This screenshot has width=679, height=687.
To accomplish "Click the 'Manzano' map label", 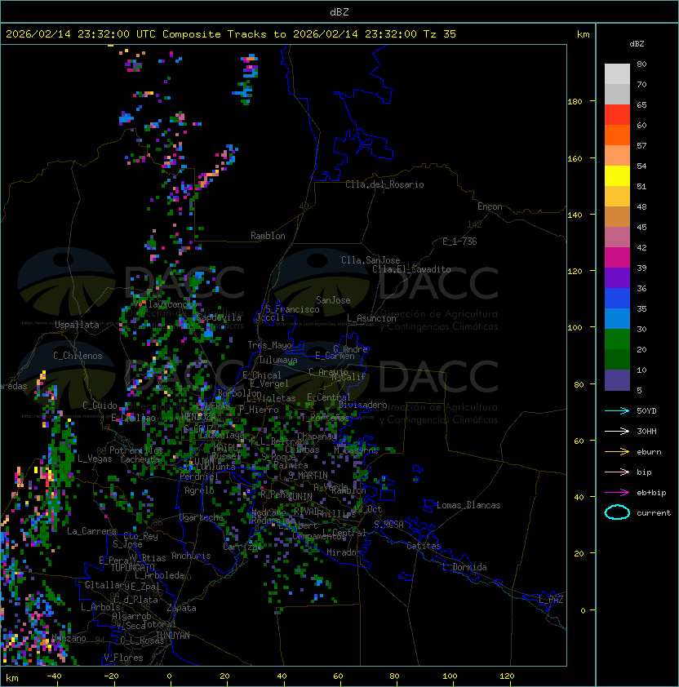I will tap(69, 638).
